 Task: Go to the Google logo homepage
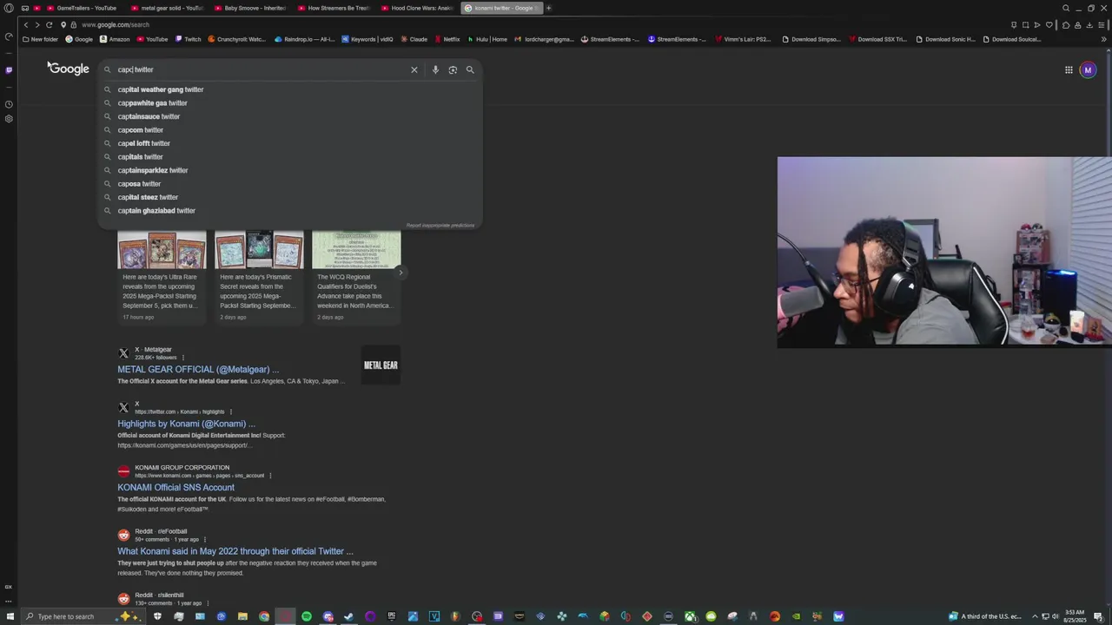pos(69,69)
